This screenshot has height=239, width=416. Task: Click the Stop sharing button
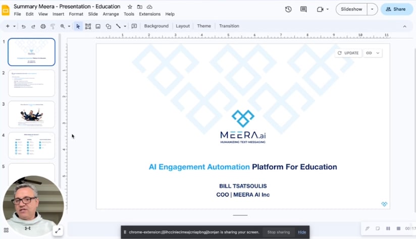pos(278,232)
